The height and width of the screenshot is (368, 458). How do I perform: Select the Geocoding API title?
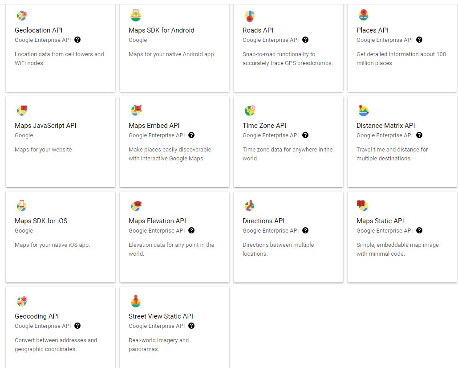[x=37, y=316]
